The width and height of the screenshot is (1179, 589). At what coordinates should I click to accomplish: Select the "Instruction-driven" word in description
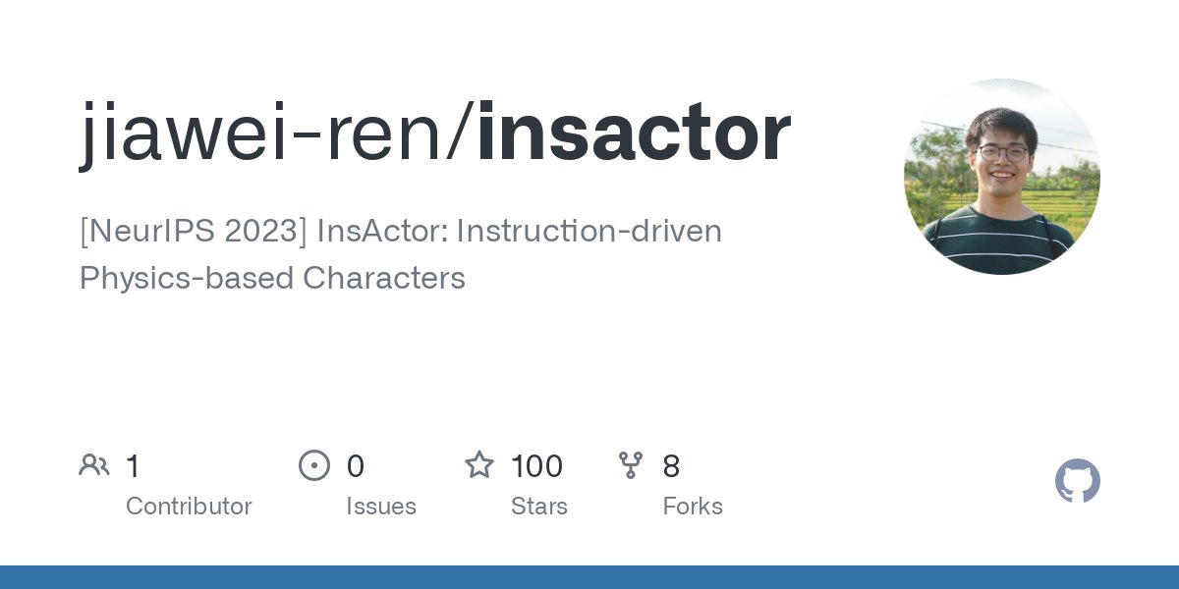(x=589, y=232)
